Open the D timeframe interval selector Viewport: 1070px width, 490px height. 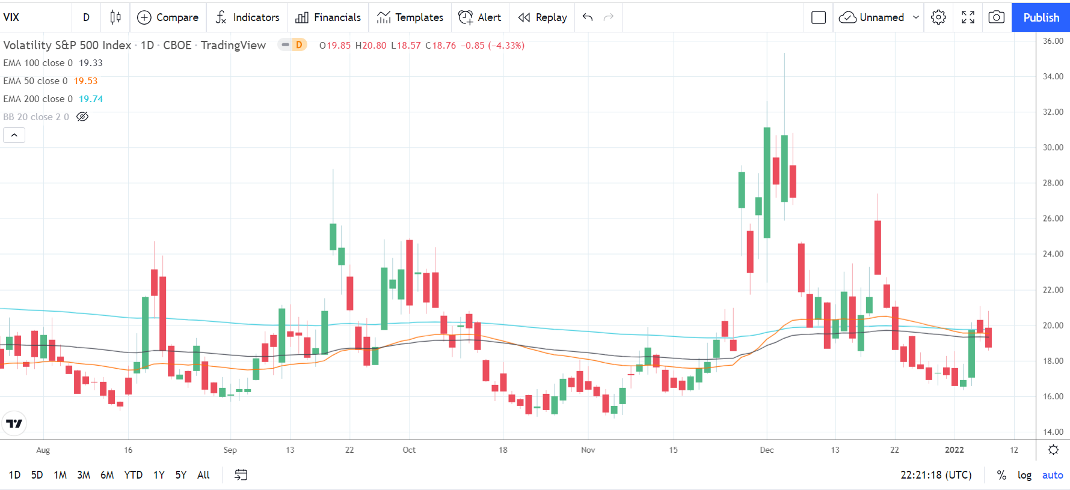point(87,17)
